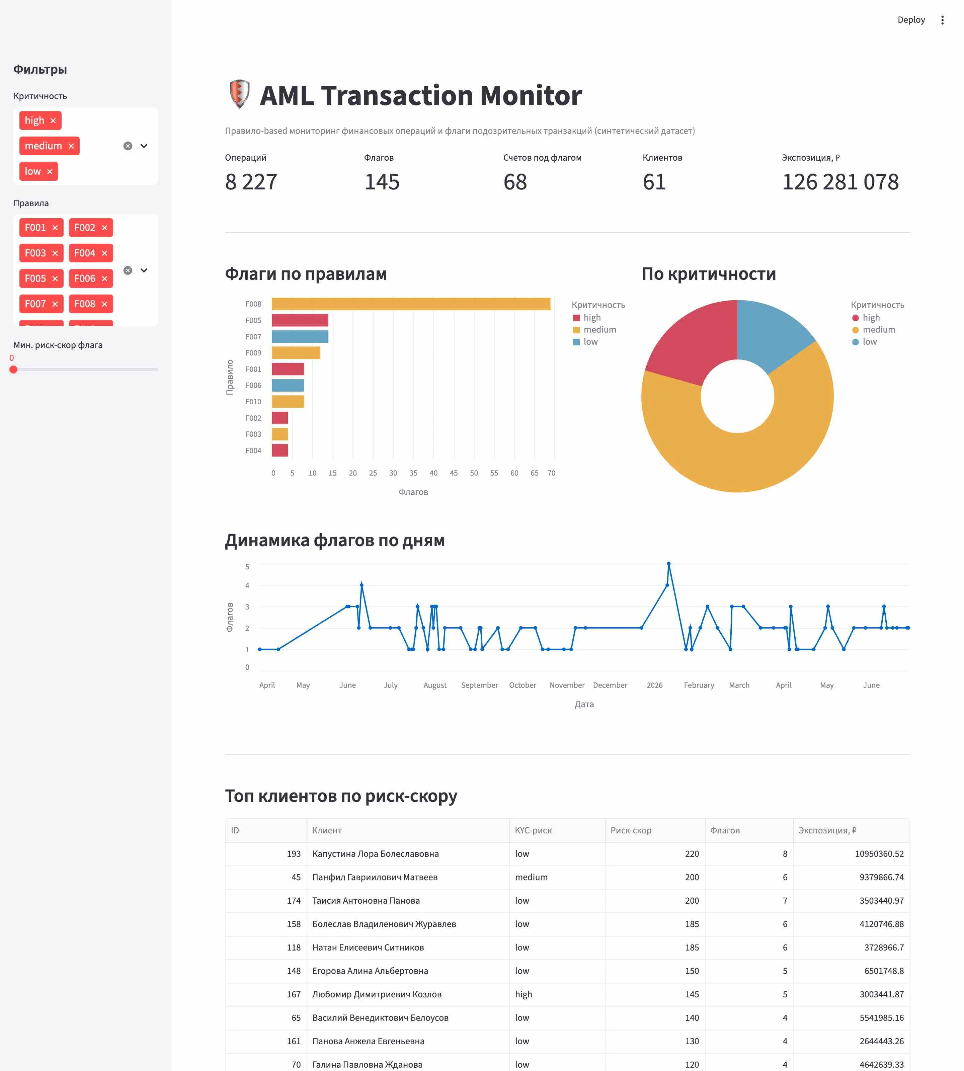
Task: Remove the 'low' severity tag
Action: coord(50,172)
